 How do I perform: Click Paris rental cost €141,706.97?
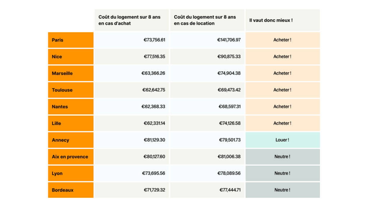pos(229,40)
